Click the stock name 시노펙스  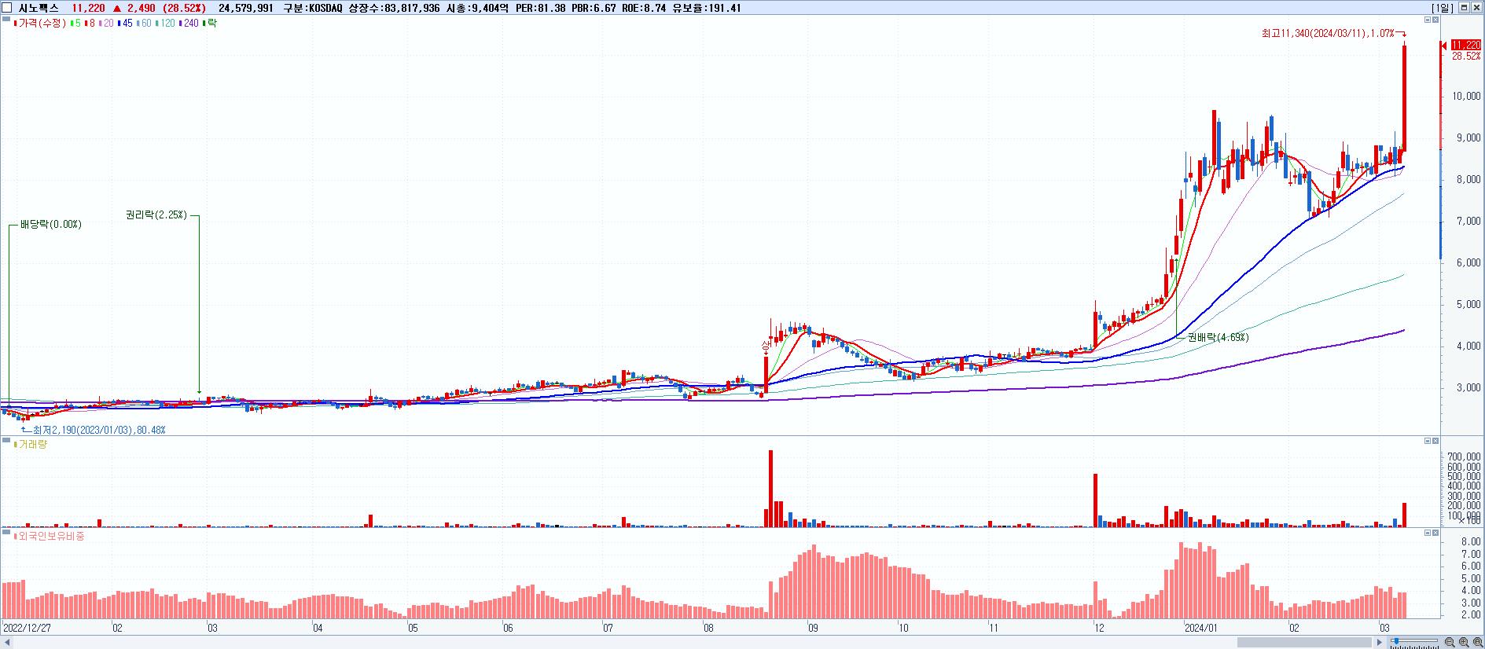(39, 8)
